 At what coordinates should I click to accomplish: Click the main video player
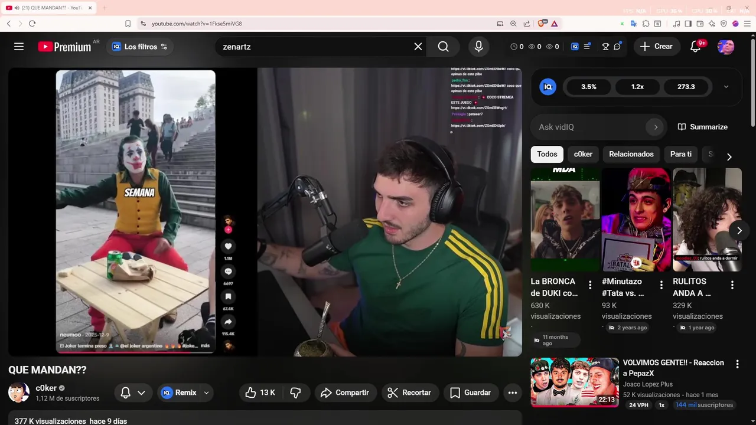265,212
